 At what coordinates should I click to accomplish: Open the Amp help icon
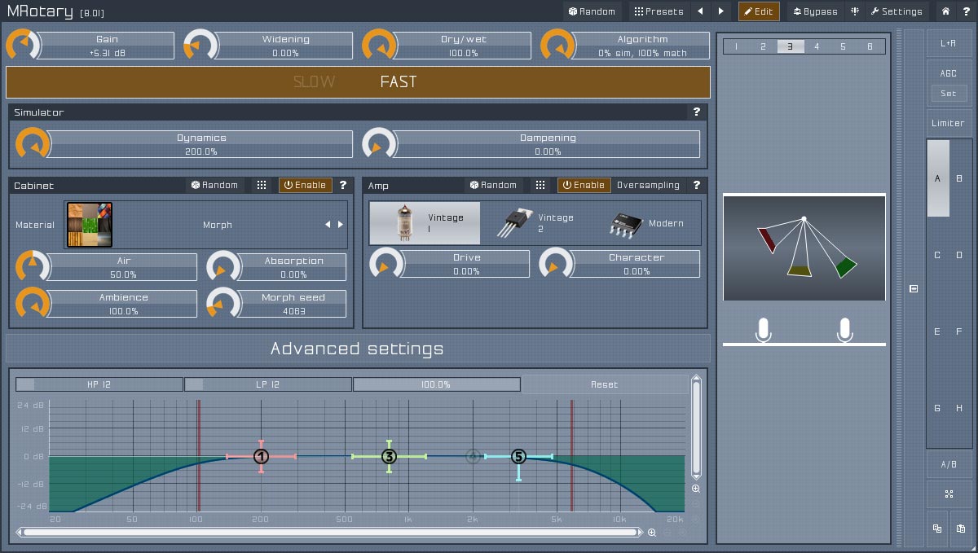click(697, 185)
